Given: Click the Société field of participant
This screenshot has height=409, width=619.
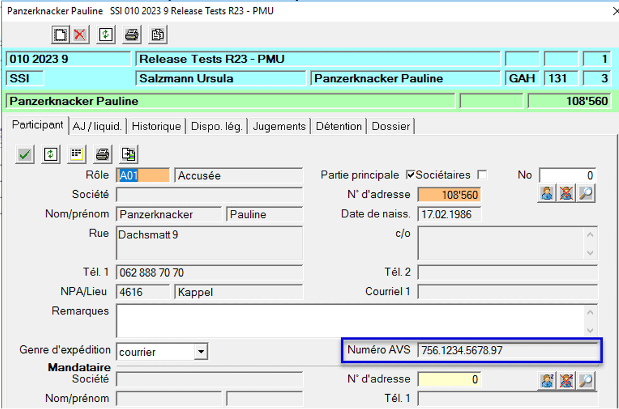Looking at the screenshot, I should [210, 195].
